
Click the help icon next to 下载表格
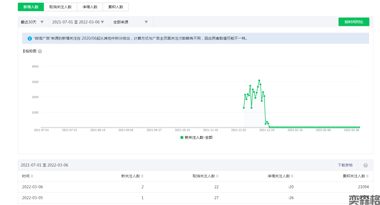coord(365,165)
